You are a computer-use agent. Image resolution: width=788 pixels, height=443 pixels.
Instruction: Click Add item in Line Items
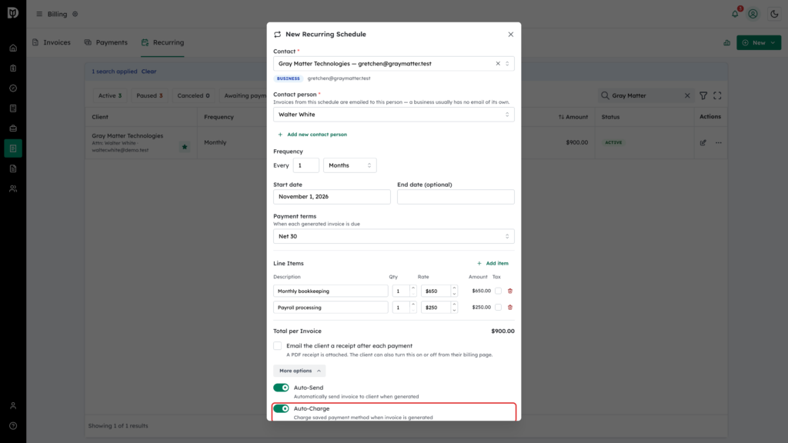(x=492, y=263)
